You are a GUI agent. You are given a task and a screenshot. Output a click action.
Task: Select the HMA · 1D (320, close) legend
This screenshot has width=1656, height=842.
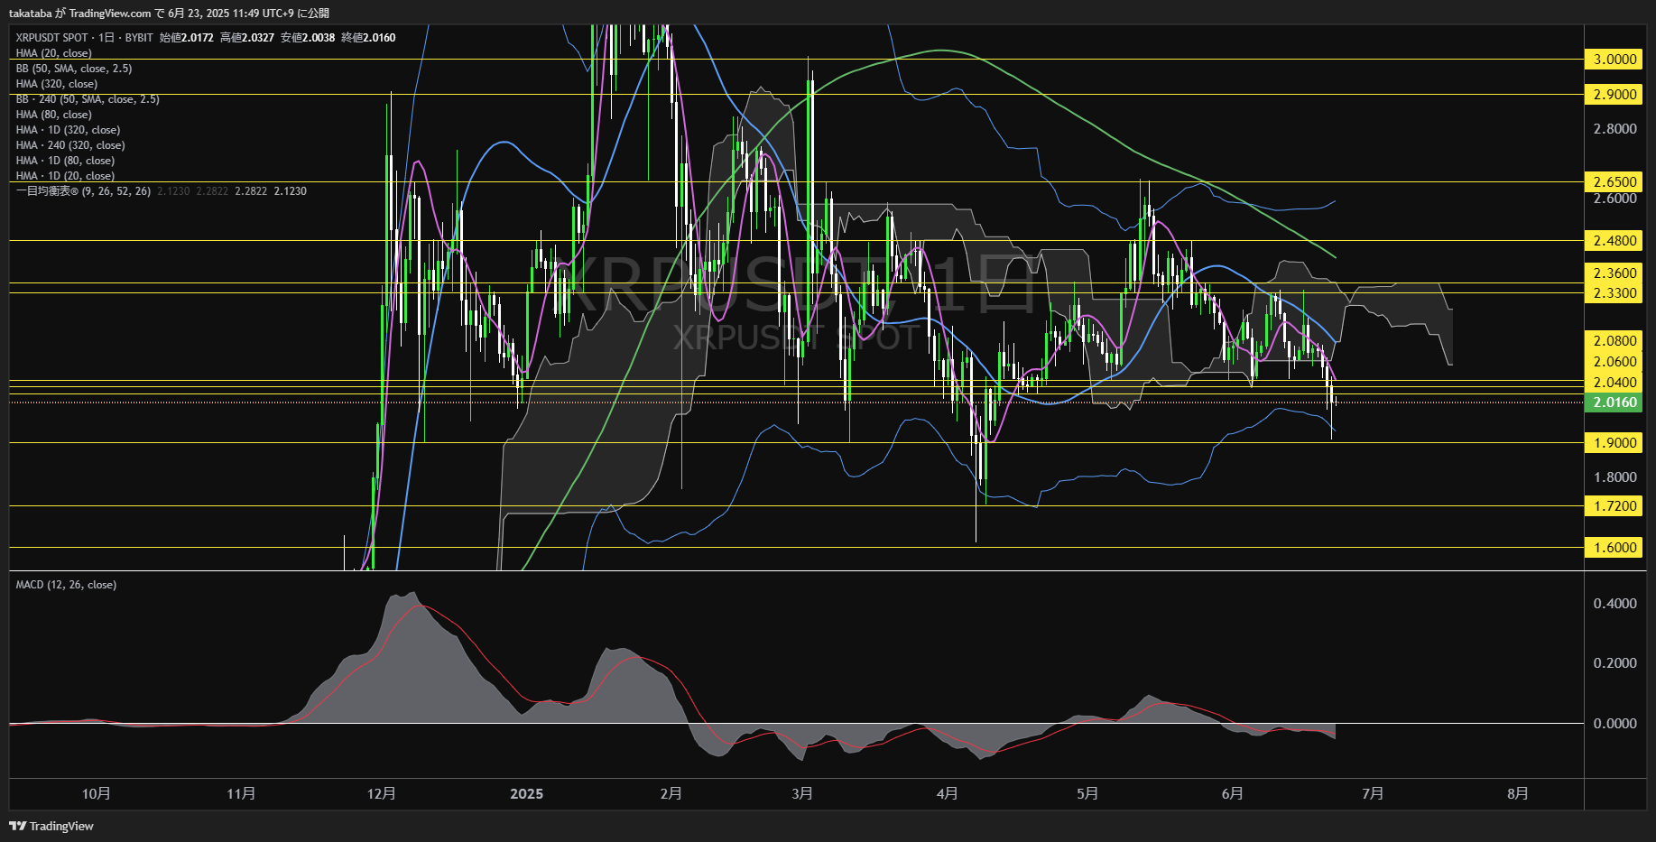point(68,130)
